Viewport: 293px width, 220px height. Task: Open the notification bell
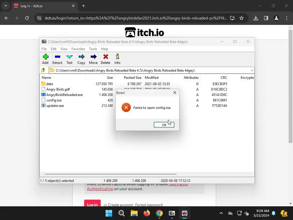tap(274, 213)
